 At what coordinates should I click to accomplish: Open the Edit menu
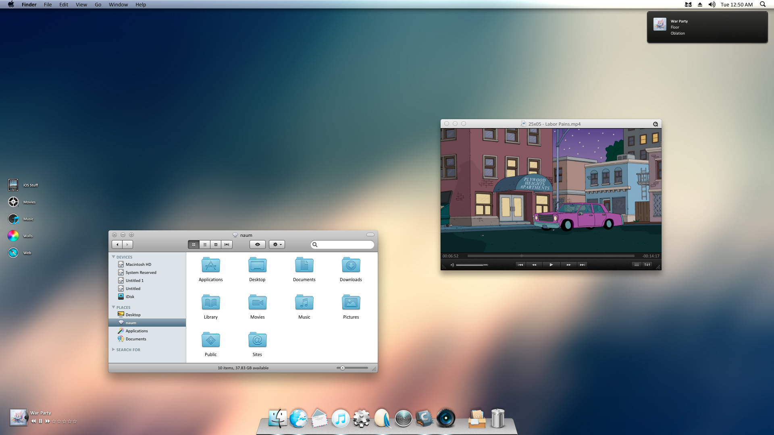click(64, 4)
